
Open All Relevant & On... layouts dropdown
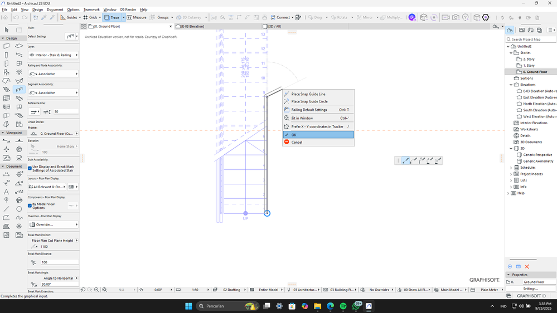[47, 187]
